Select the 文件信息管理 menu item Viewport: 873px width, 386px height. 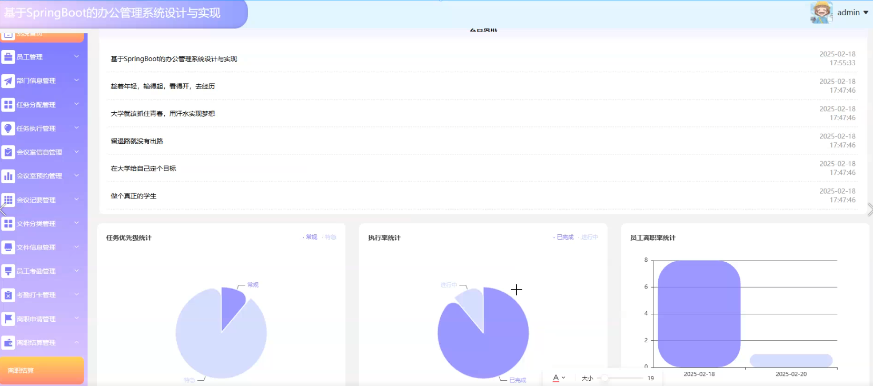pos(36,248)
